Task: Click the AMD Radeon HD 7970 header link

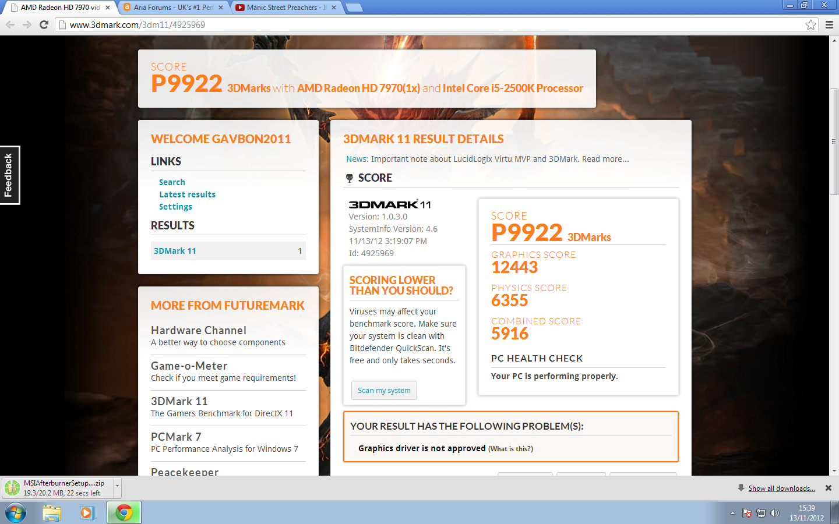Action: tap(358, 88)
